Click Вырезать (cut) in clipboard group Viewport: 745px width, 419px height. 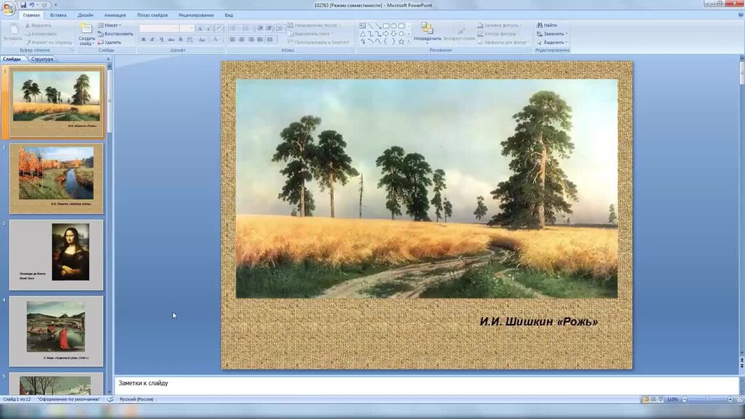38,25
